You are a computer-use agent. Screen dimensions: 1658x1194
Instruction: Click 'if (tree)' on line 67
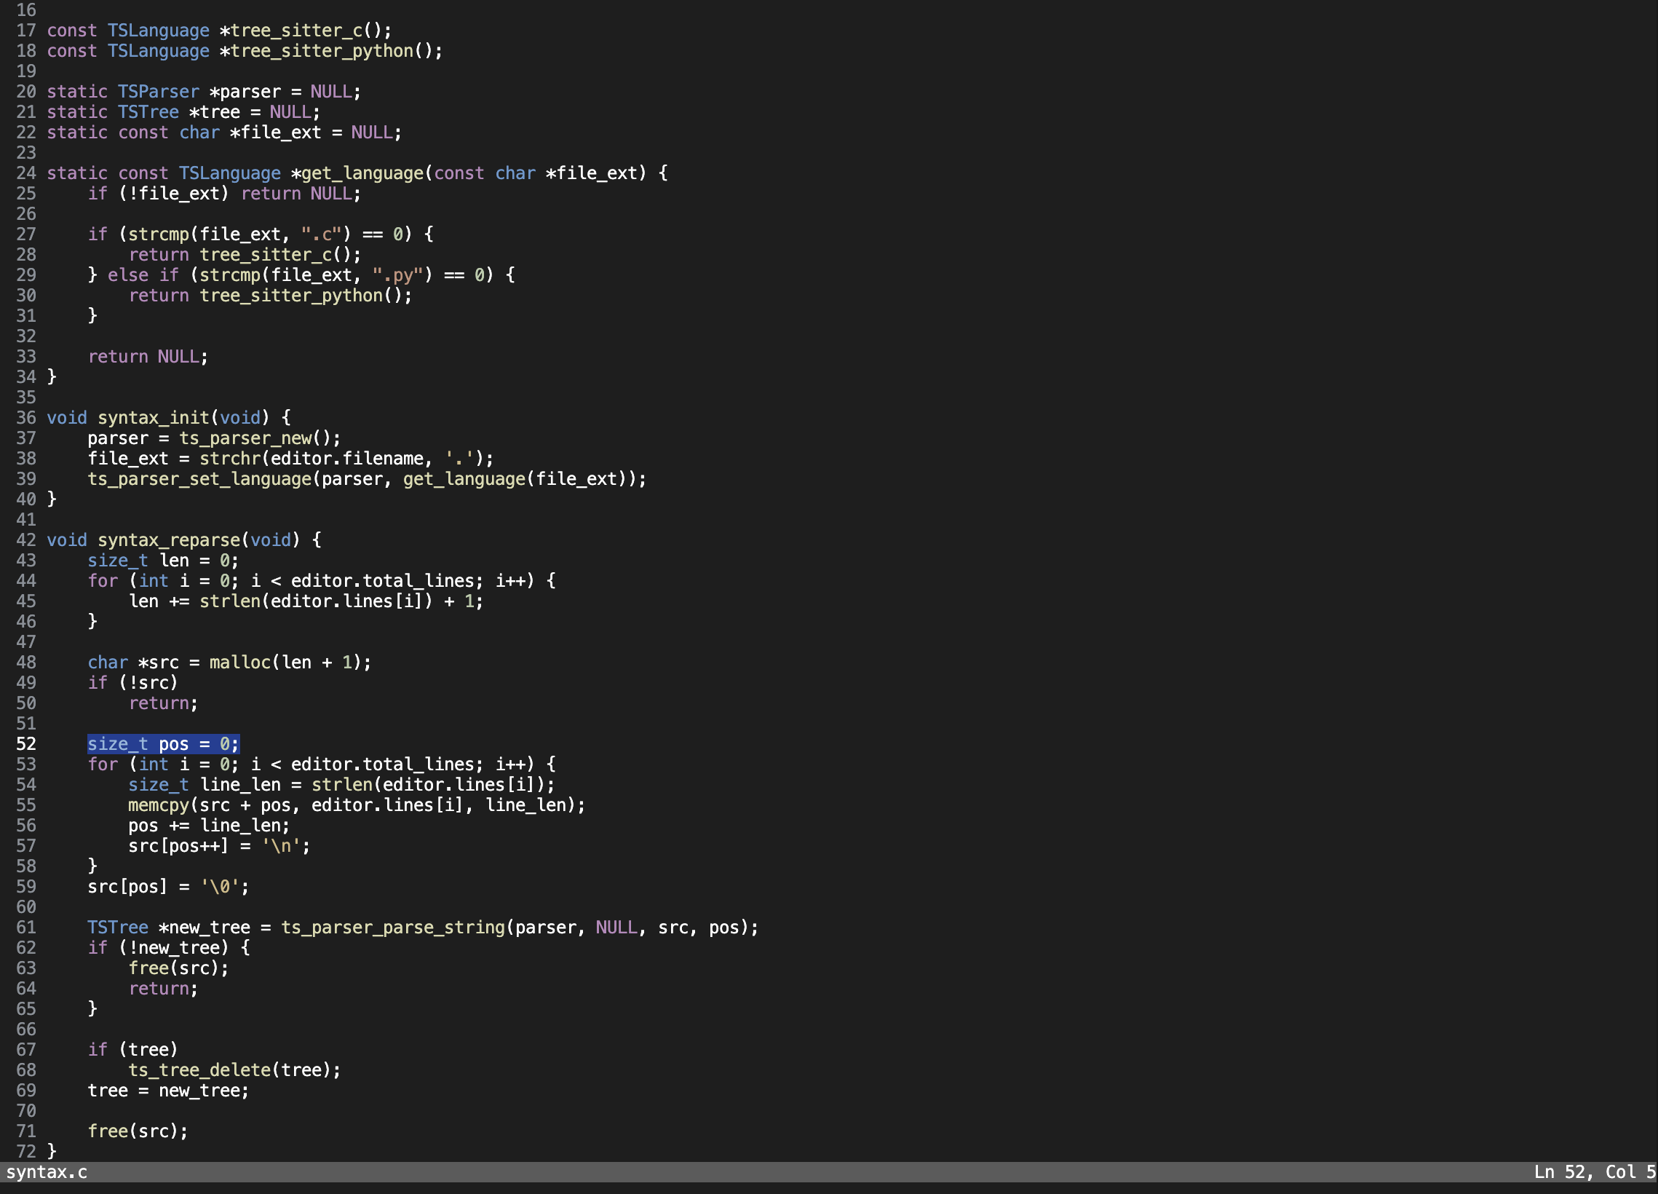tap(133, 1050)
